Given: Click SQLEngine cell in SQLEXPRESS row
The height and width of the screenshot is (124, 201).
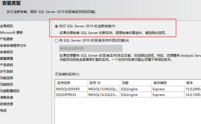Looking at the screenshot, I should (136, 95).
